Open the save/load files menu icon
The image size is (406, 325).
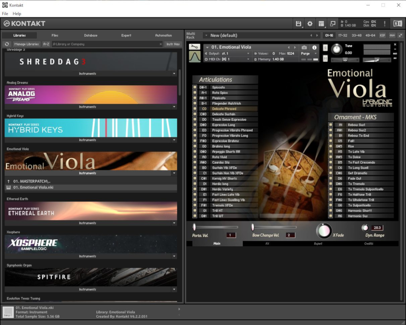tap(298, 24)
